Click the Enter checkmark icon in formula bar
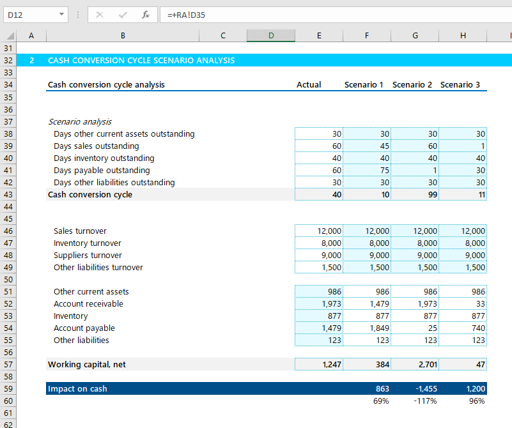This screenshot has height=428, width=512. (x=123, y=15)
